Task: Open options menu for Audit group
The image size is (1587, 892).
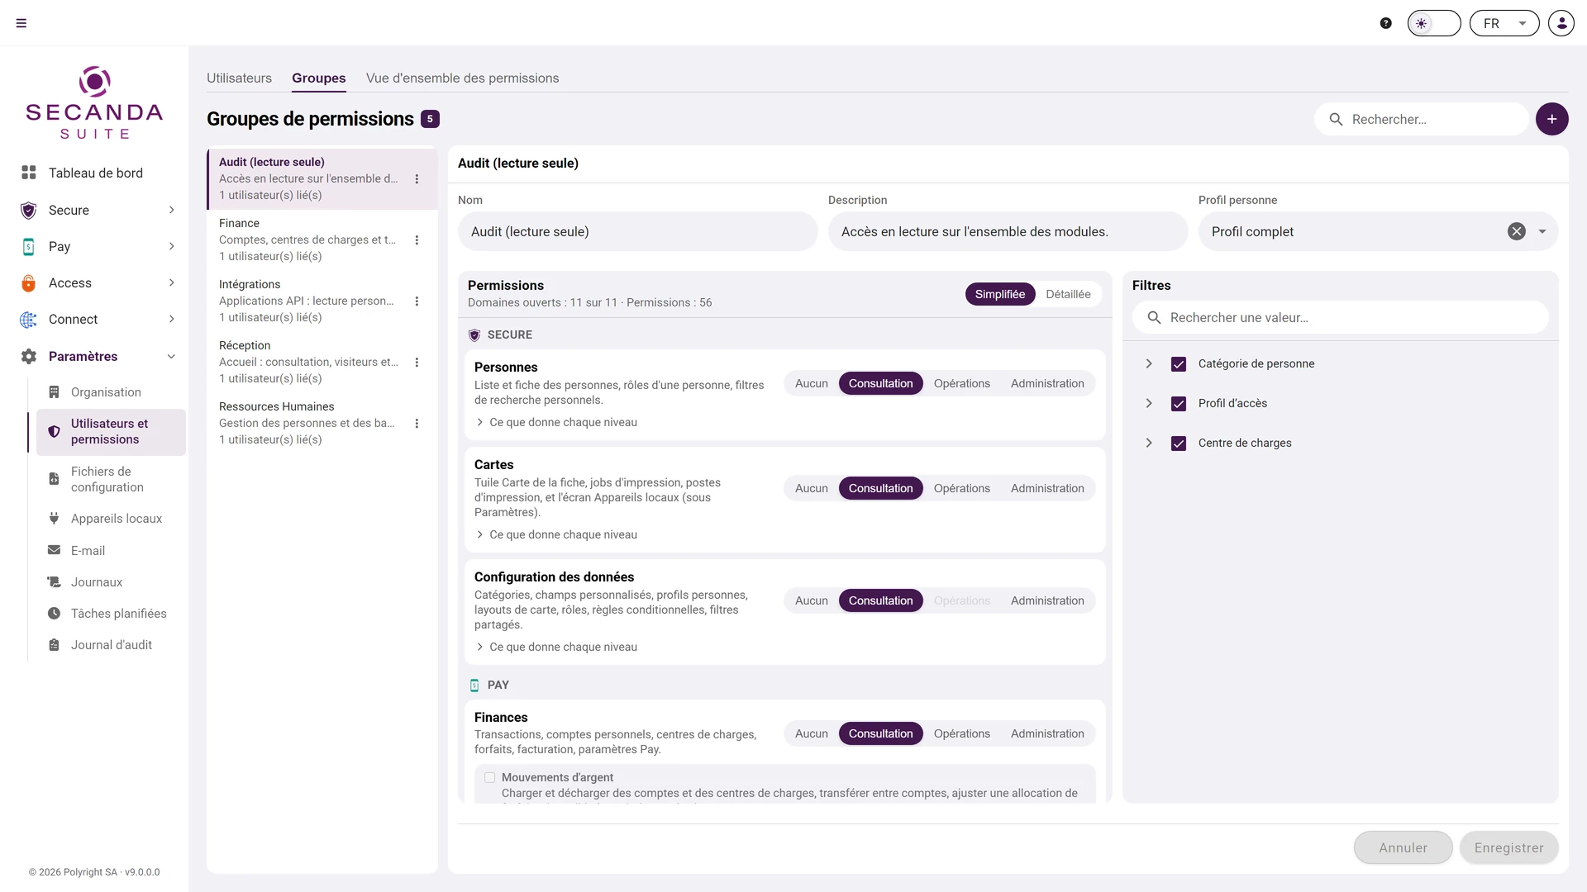Action: (417, 178)
